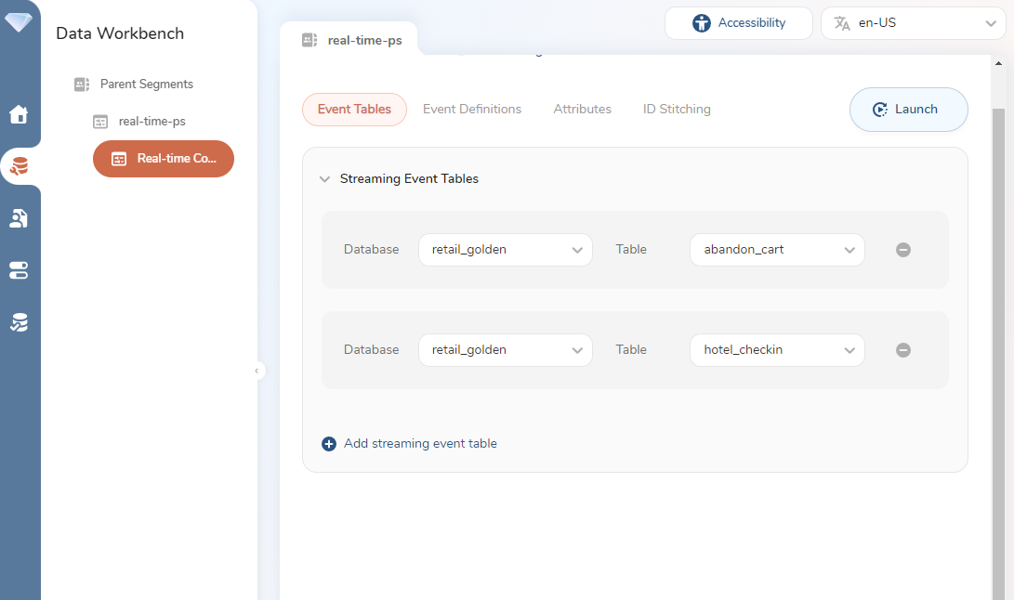Switch to the Event Definitions tab
This screenshot has height=600, width=1014.
click(x=472, y=110)
